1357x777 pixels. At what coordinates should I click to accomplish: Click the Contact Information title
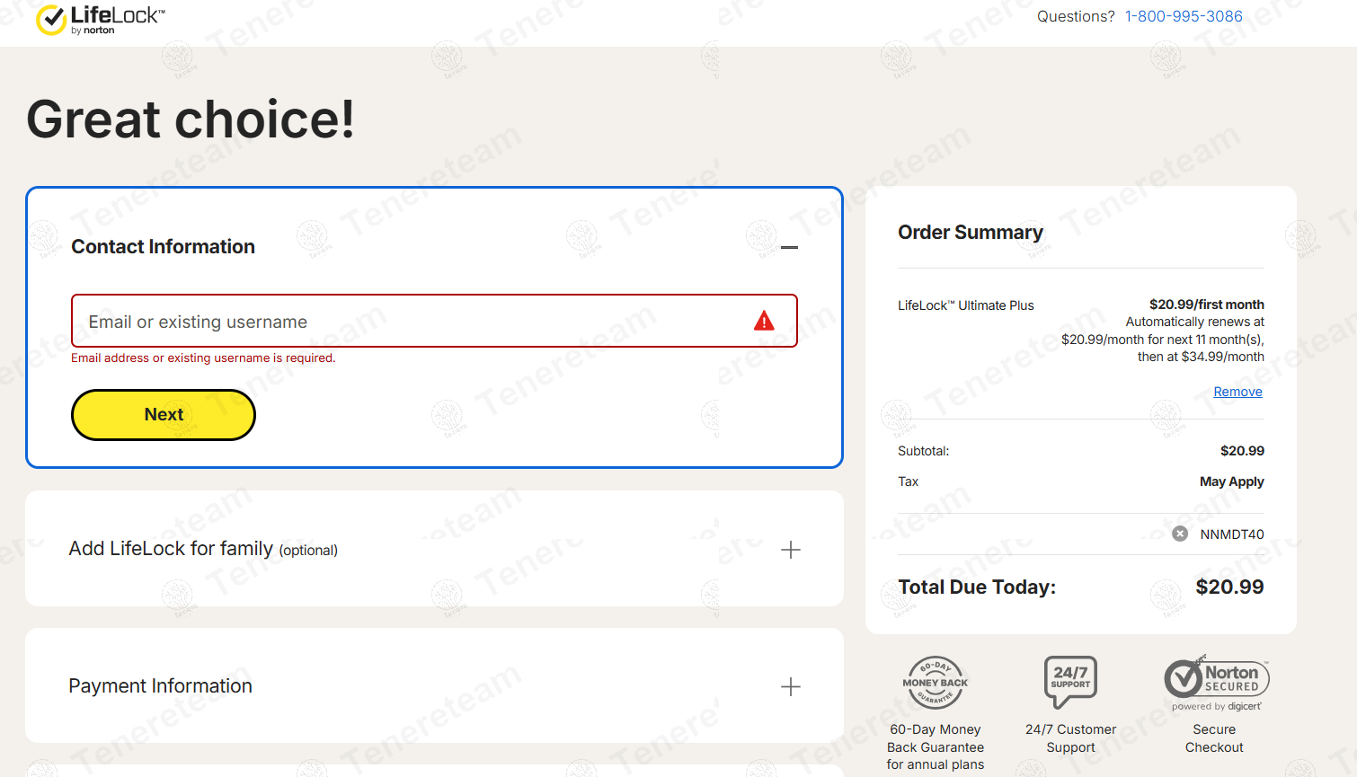(163, 247)
